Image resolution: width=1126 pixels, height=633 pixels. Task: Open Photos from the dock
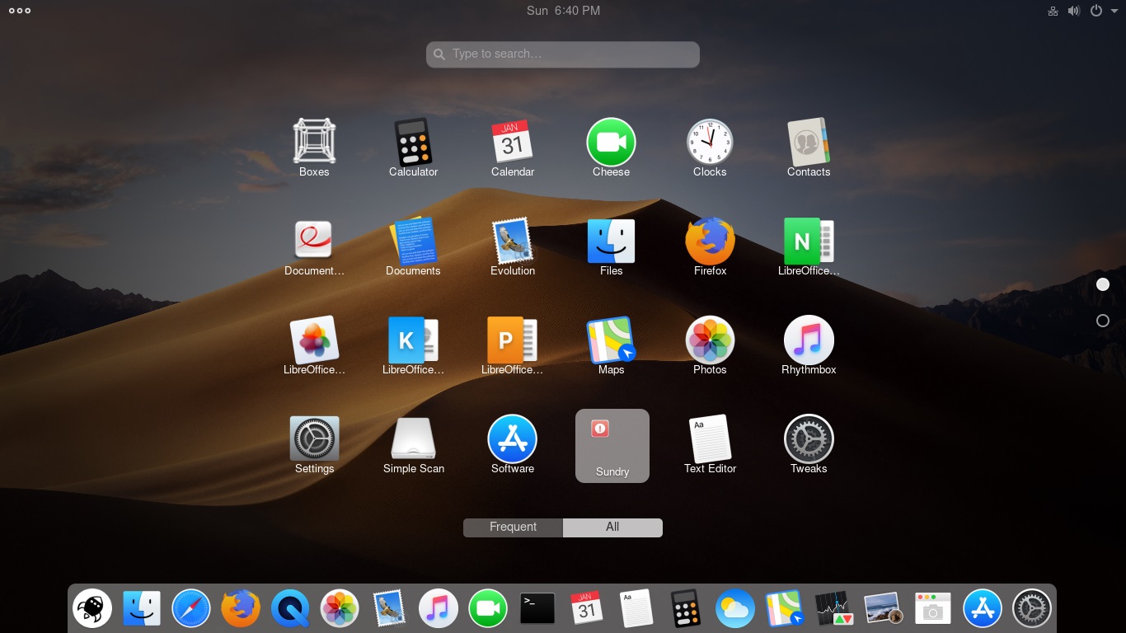tap(340, 610)
